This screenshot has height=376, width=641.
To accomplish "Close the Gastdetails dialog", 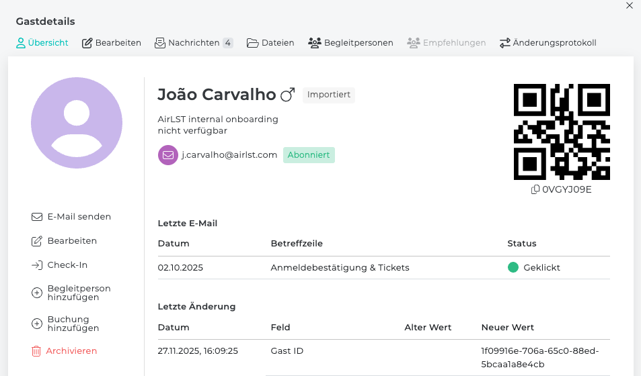I will coord(630,5).
